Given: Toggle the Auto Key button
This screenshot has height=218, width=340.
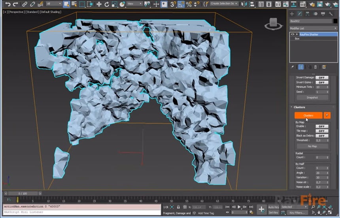Looking at the screenshot, I should [x=274, y=207].
